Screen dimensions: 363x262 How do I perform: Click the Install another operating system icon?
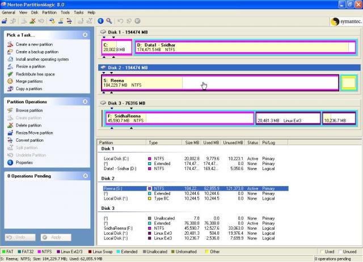10,59
